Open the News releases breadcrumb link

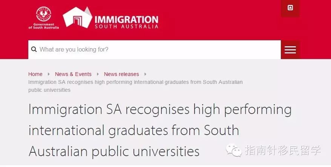121,74
